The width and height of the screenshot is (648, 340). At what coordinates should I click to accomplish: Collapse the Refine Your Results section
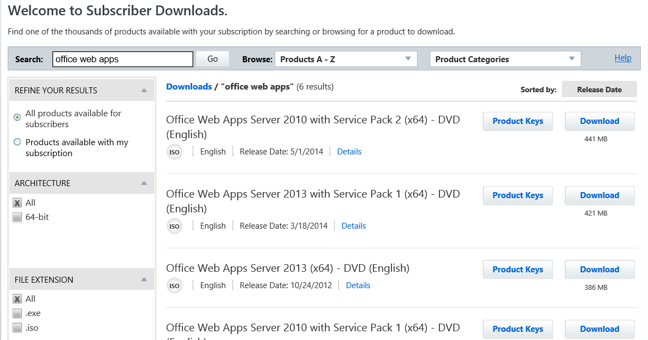(x=144, y=91)
